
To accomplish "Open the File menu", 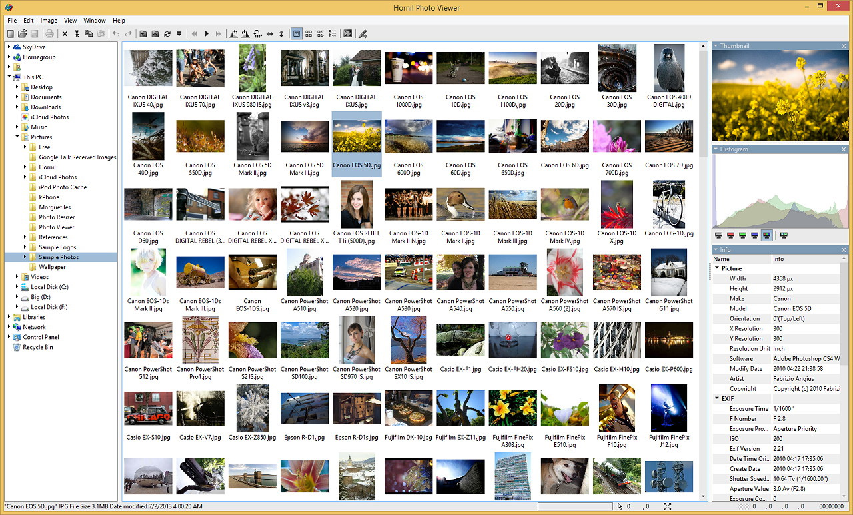I will pos(12,21).
